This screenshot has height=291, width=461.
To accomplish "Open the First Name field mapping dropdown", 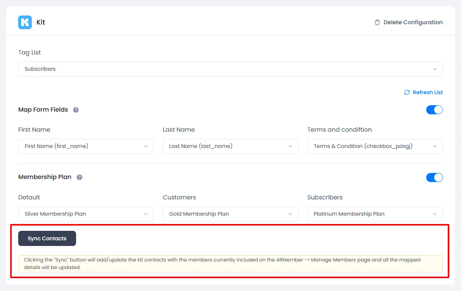I will (86, 146).
